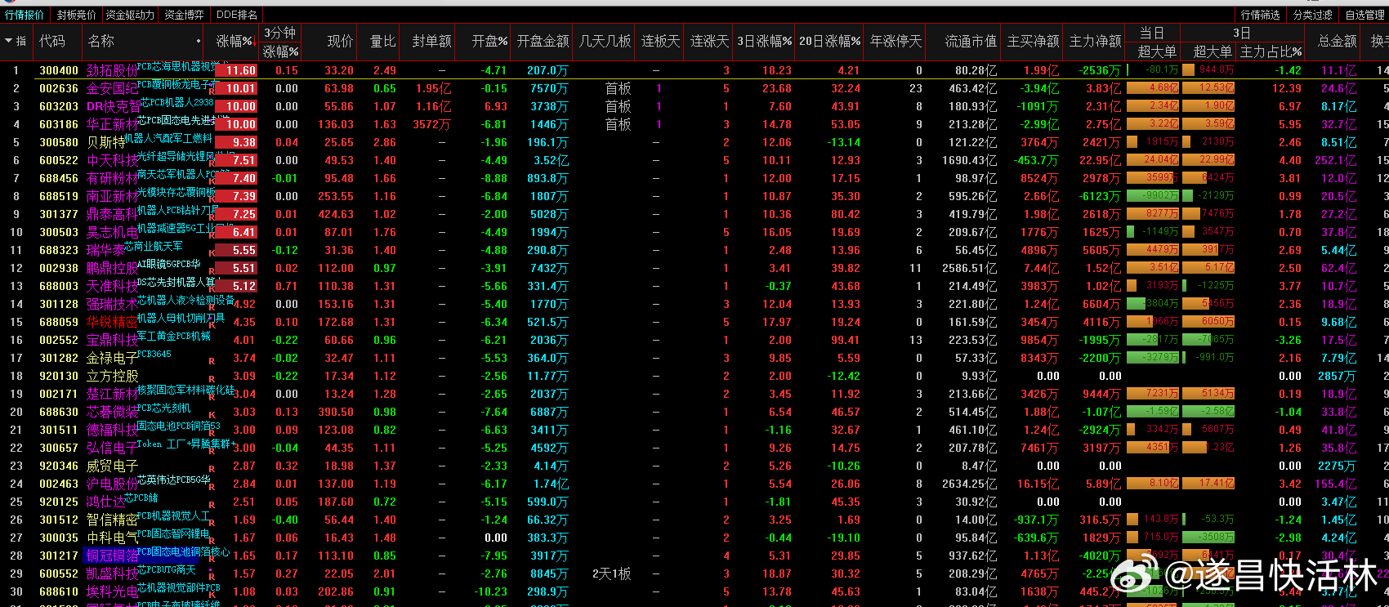
Task: Select stock 芯碁微装
Action: pyautogui.click(x=112, y=413)
